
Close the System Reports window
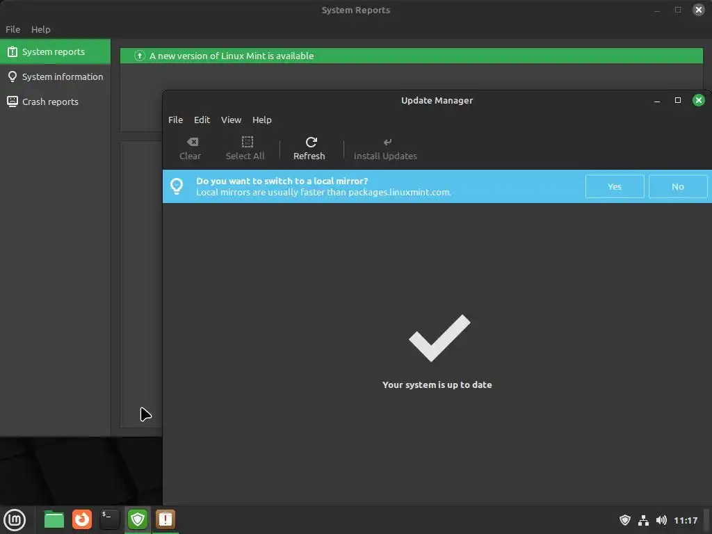click(x=699, y=10)
